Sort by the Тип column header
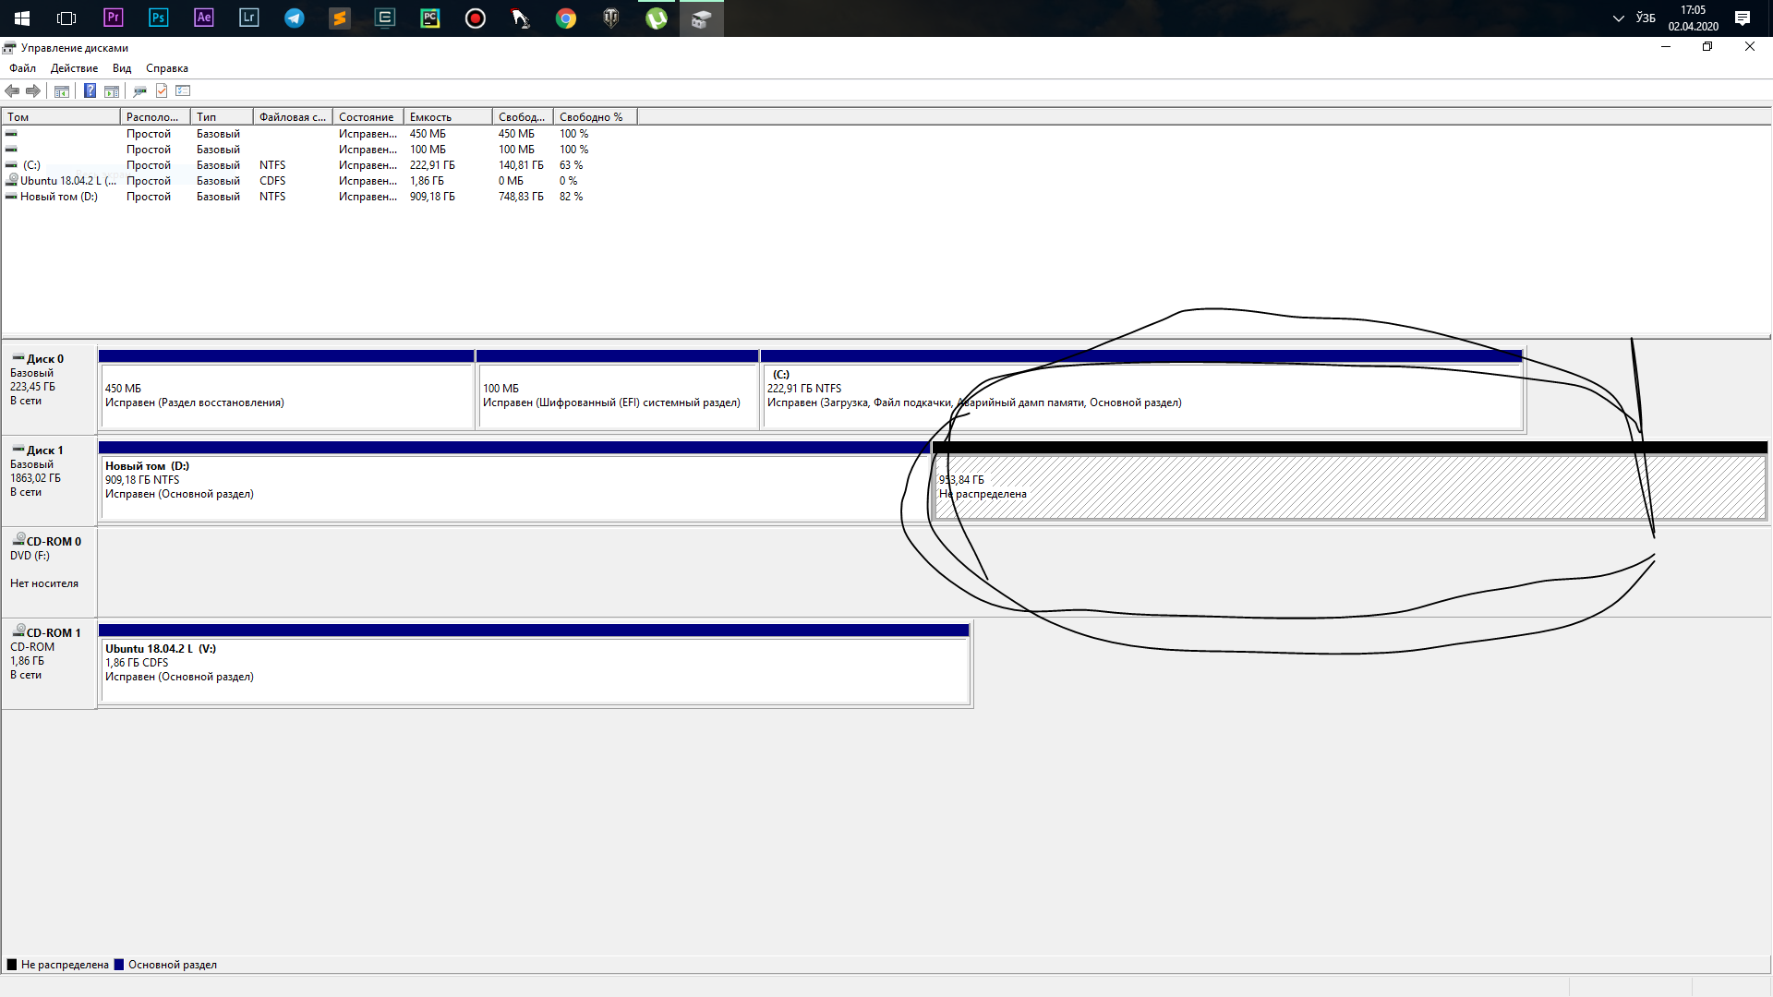 point(222,117)
